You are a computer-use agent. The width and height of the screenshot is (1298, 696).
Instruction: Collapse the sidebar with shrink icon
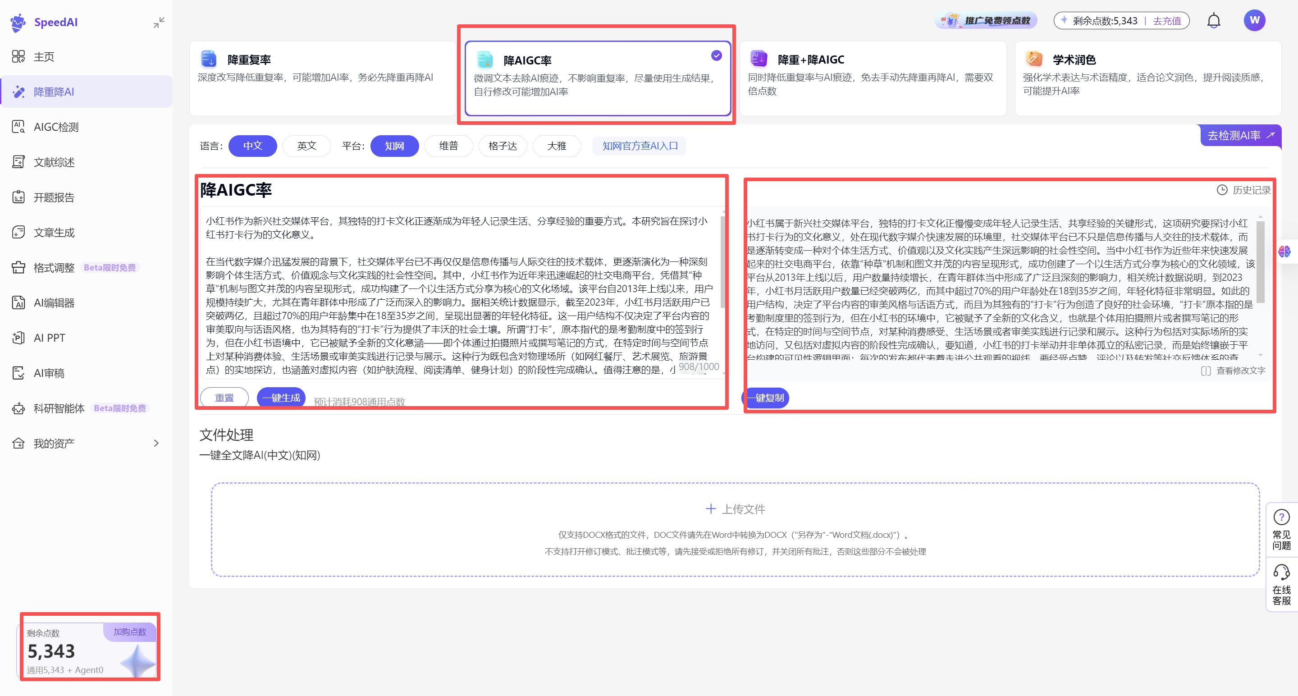(x=159, y=22)
